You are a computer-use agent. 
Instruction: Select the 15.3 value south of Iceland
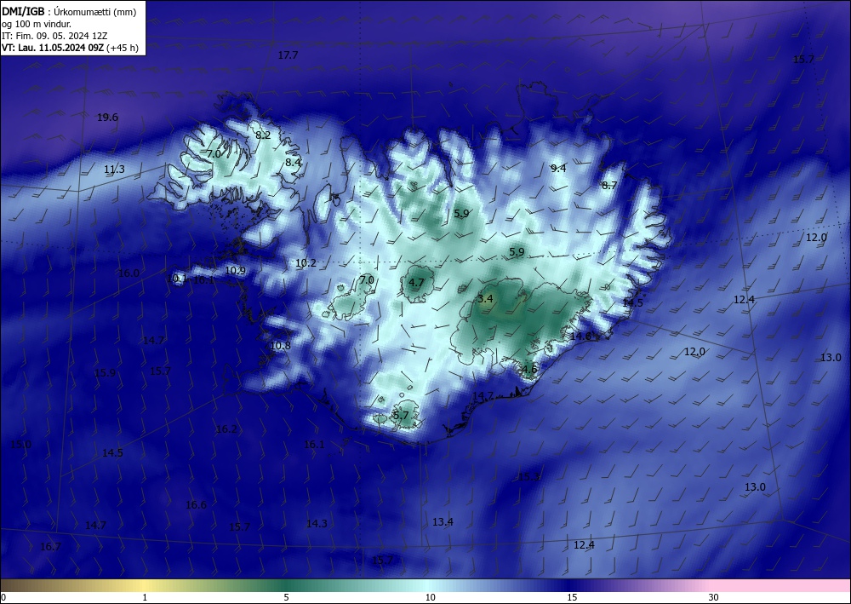[x=528, y=477]
